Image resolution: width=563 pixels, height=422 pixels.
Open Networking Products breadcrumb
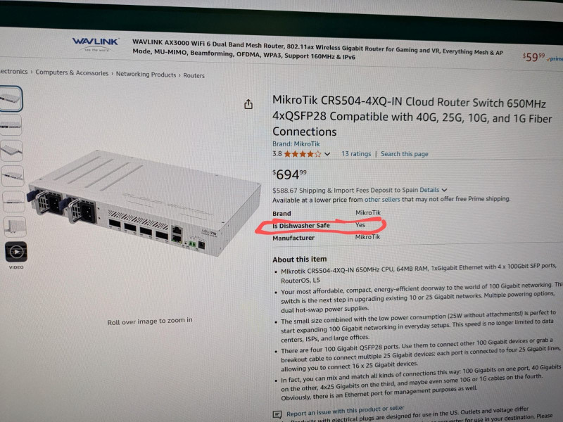tap(146, 75)
